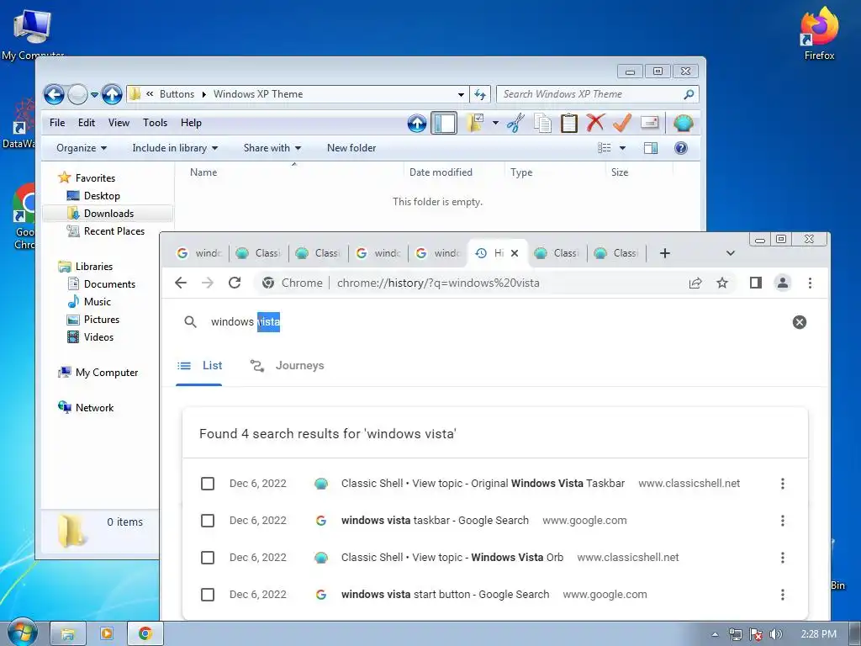Viewport: 861px width, 646px height.
Task: Open Original Windows Vista Taskbar history link
Action: (x=483, y=484)
